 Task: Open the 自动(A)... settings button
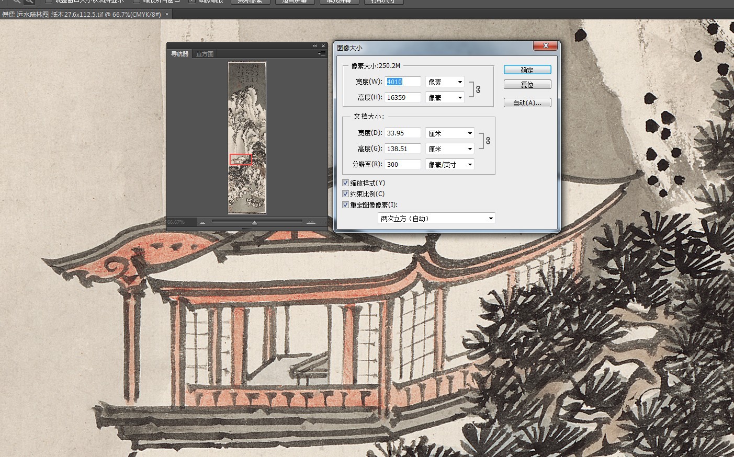[527, 103]
